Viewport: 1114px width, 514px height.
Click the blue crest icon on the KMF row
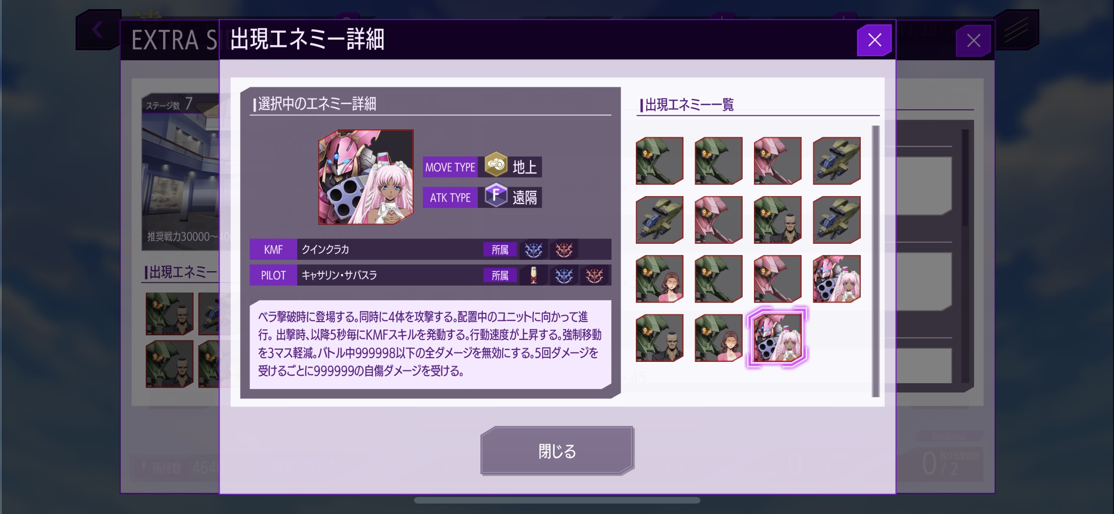(x=533, y=249)
